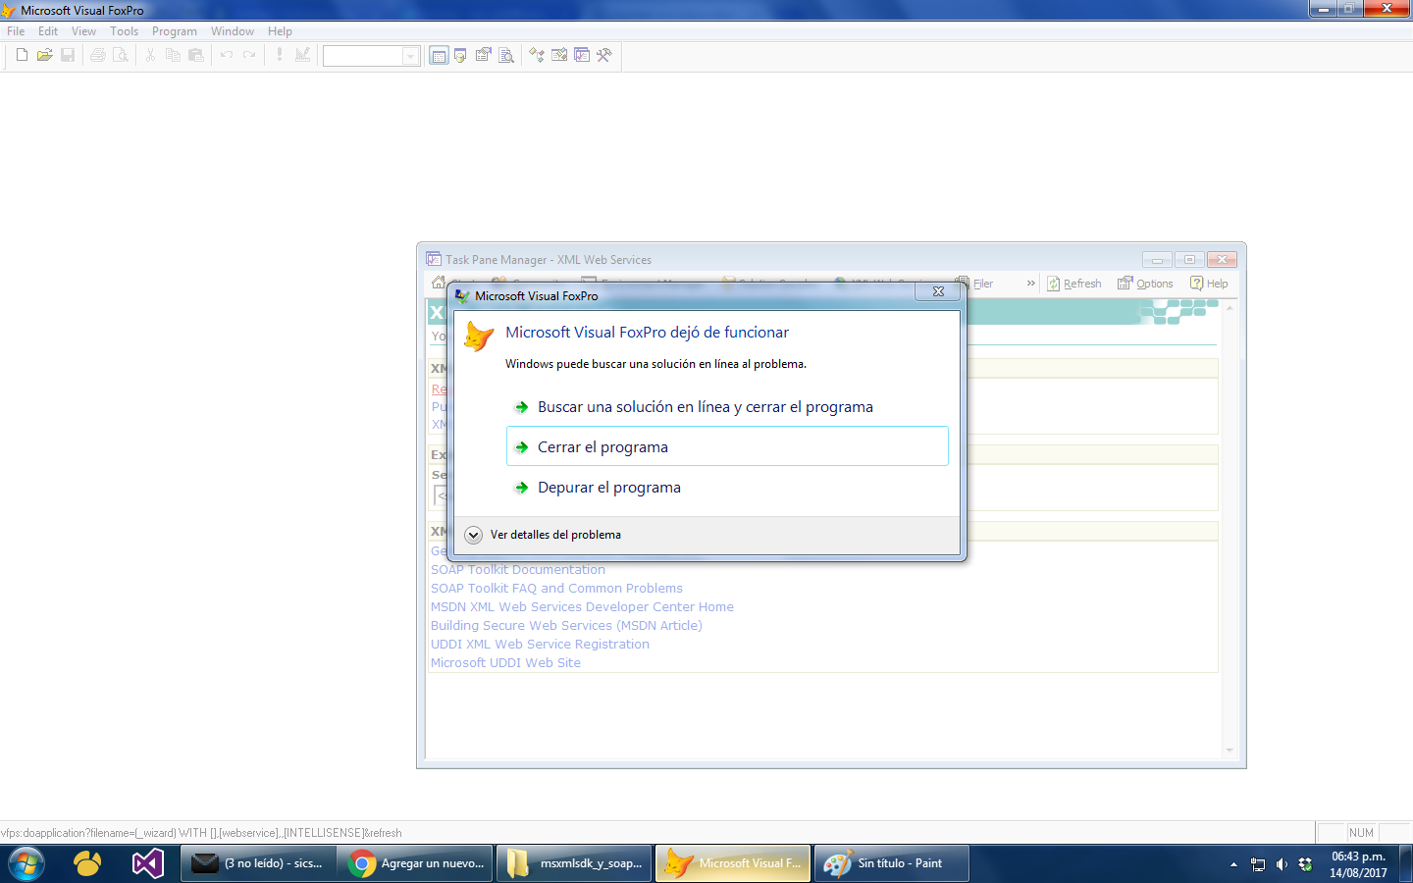
Task: Toggle the Command Window toolbar icon
Action: tap(439, 55)
